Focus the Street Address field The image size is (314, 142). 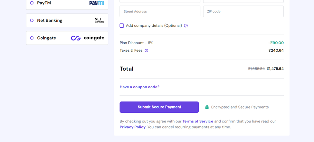click(160, 11)
